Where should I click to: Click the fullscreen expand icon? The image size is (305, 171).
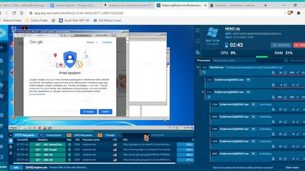[x=197, y=41]
